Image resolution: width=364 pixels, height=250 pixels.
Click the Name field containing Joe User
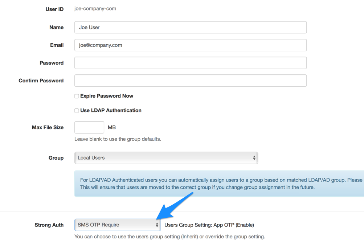coord(190,27)
